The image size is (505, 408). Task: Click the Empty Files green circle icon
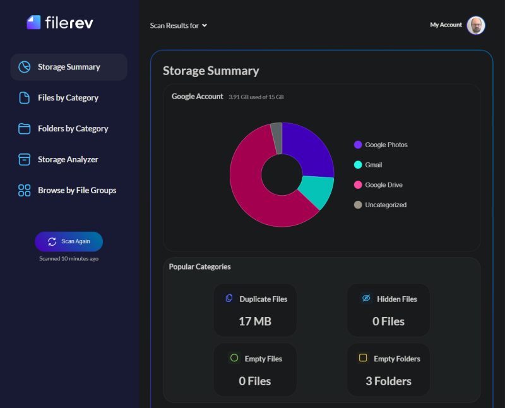click(x=234, y=357)
